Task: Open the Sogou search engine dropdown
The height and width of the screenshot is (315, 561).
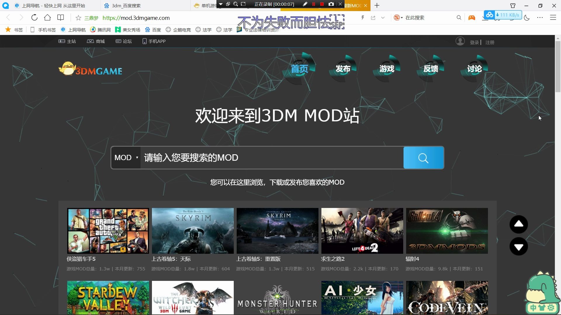Action: (x=398, y=17)
